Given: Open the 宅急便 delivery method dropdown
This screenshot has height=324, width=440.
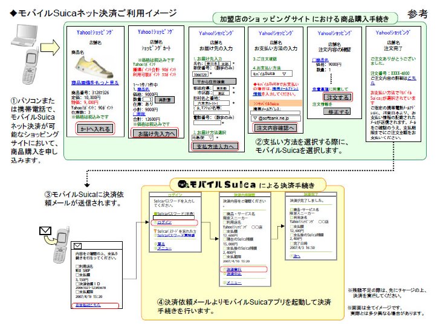Looking at the screenshot, I should pos(202,138).
